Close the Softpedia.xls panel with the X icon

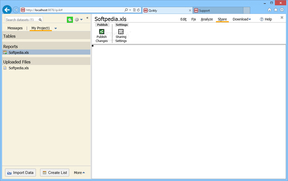[282, 17]
